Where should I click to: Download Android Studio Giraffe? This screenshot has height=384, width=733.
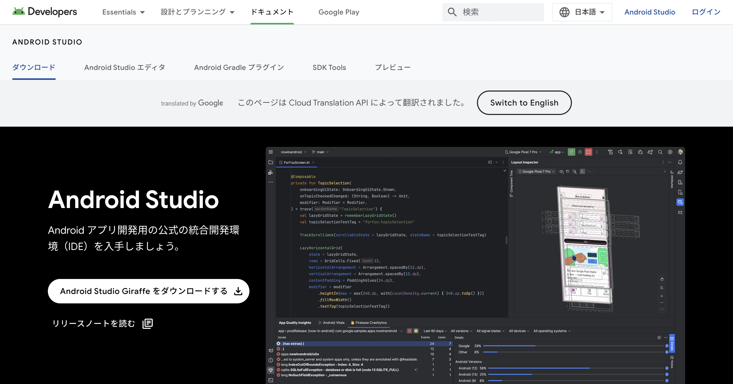148,291
